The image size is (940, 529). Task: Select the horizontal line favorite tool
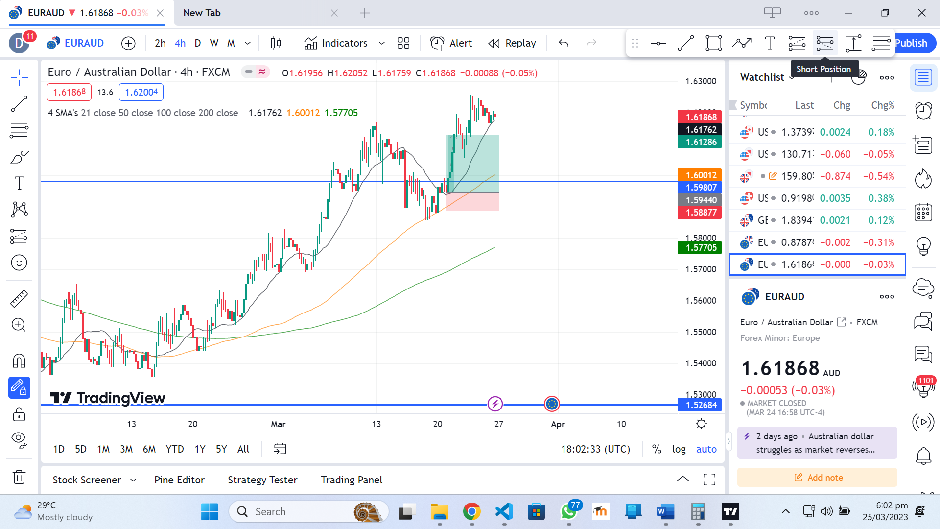pyautogui.click(x=658, y=43)
